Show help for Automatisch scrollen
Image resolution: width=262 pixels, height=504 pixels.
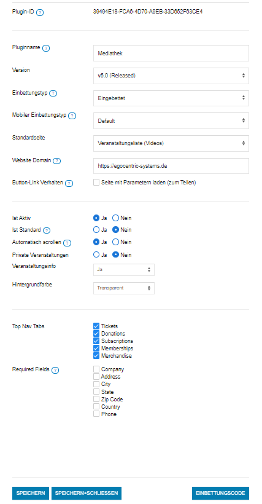pos(67,243)
